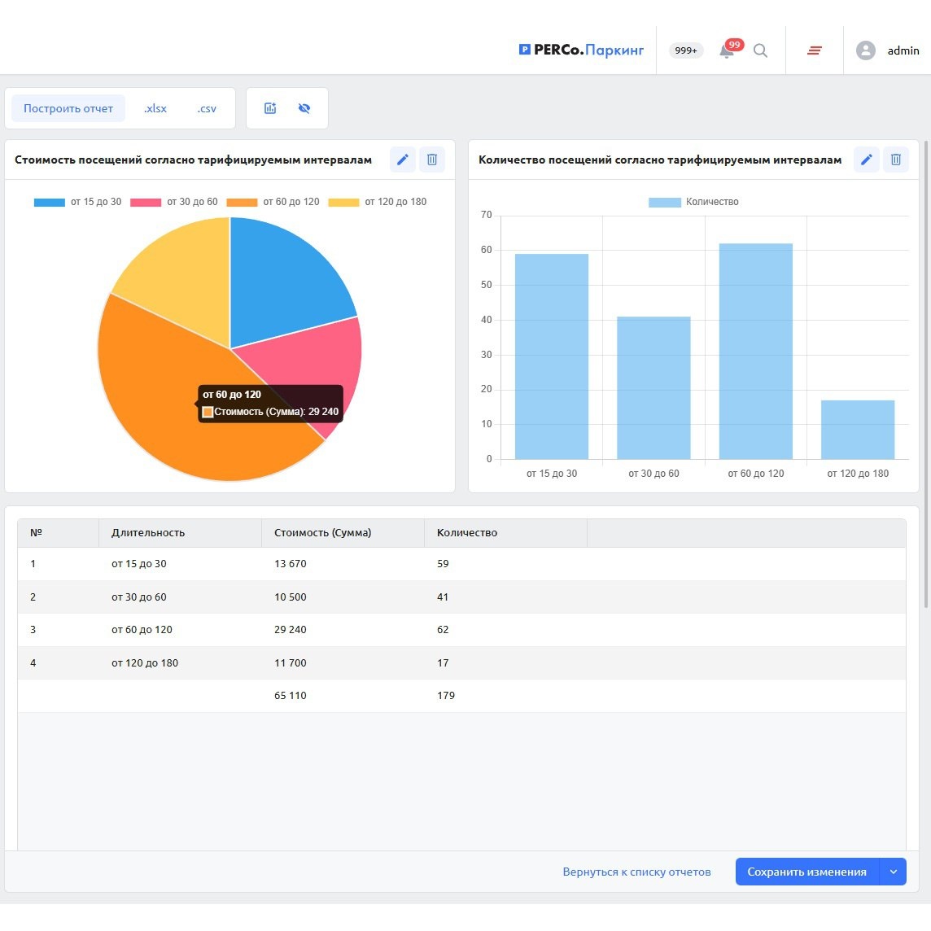Click the add chart widget icon

click(270, 108)
